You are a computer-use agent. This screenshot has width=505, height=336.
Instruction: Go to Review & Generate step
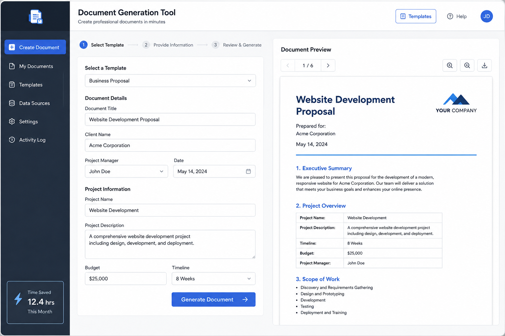(x=236, y=45)
